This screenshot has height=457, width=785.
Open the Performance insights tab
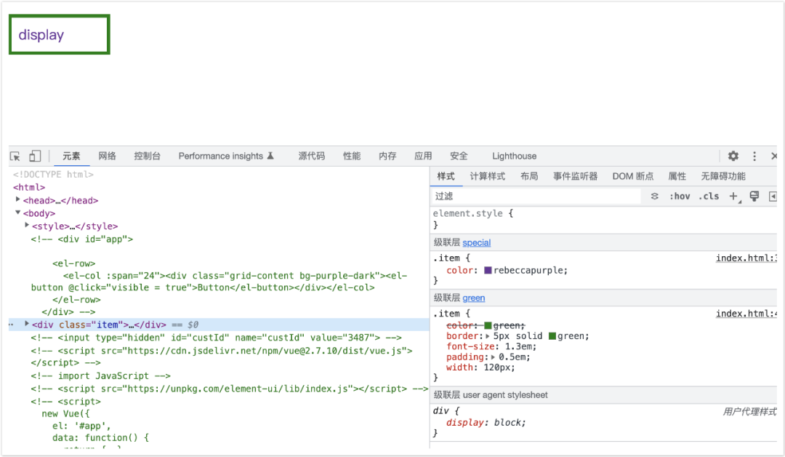coord(226,156)
